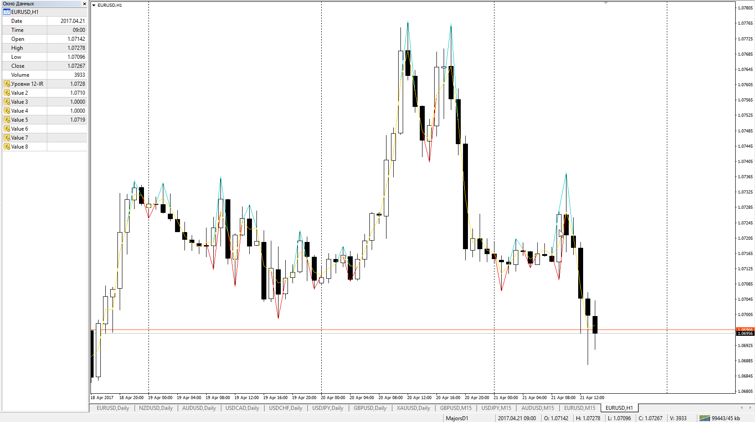Switch to the USDCHF,Daily chart tab
The width and height of the screenshot is (755, 422).
[x=286, y=408]
